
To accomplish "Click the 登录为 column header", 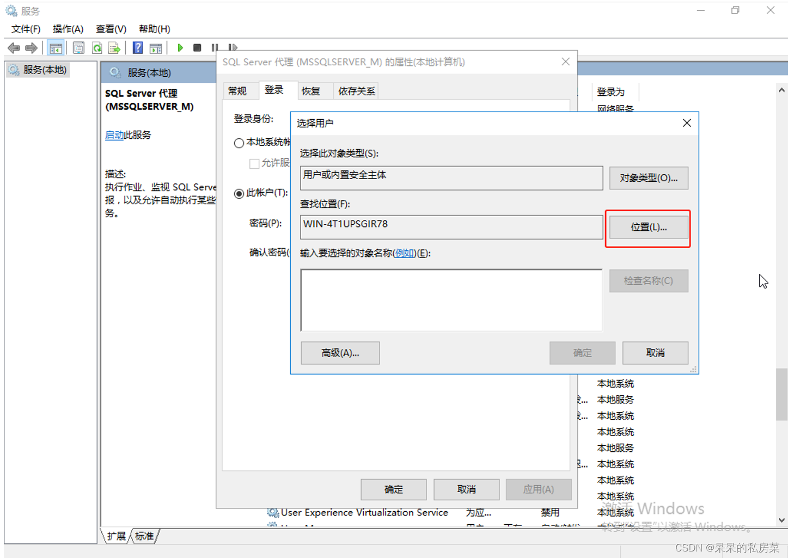I will [615, 92].
